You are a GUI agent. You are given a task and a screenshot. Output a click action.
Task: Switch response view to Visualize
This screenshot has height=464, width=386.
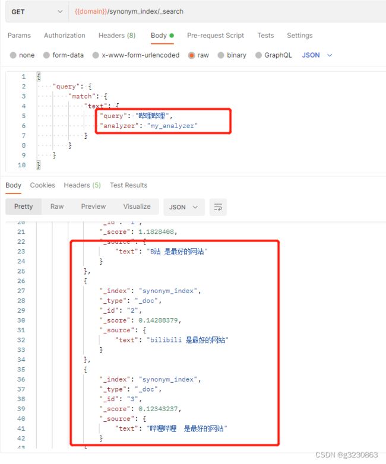pos(137,206)
